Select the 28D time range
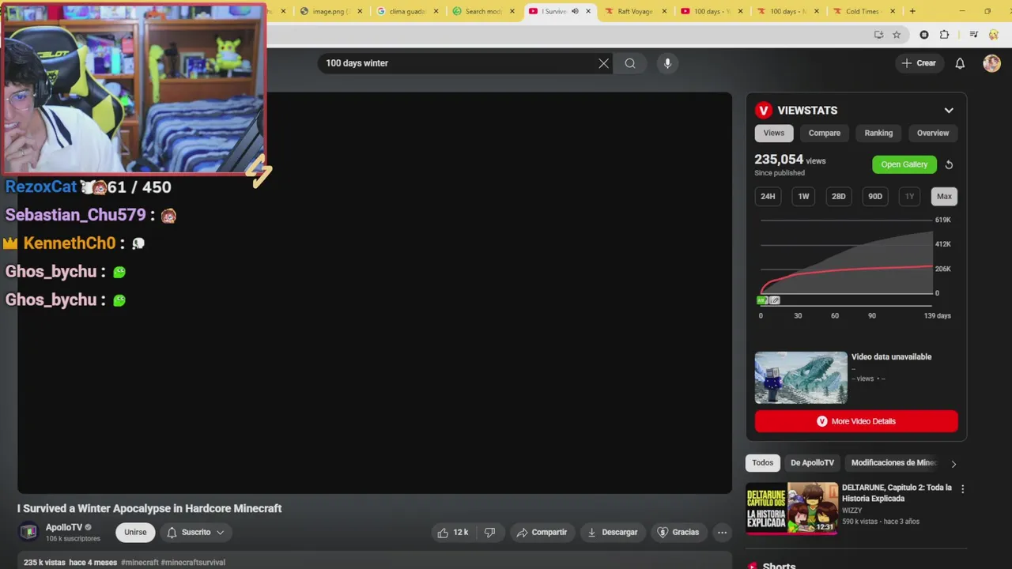Viewport: 1012px width, 569px height. click(x=839, y=196)
